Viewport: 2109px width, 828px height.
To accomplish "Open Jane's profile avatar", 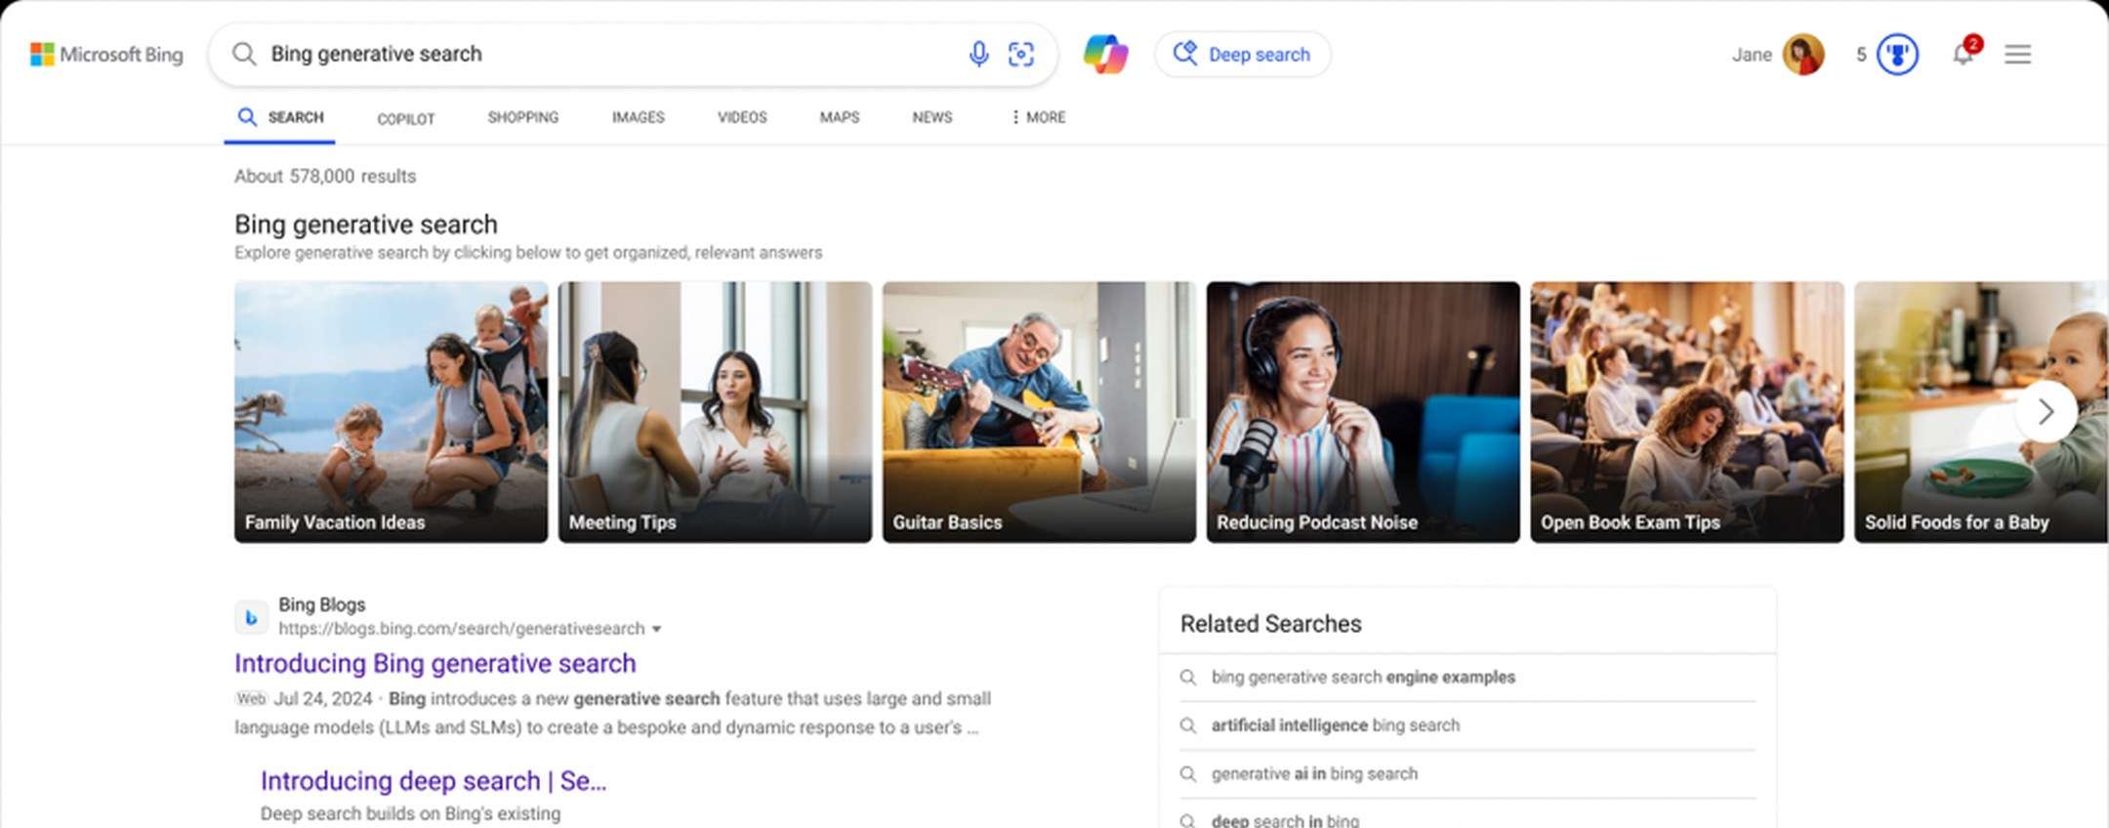I will (x=1802, y=55).
